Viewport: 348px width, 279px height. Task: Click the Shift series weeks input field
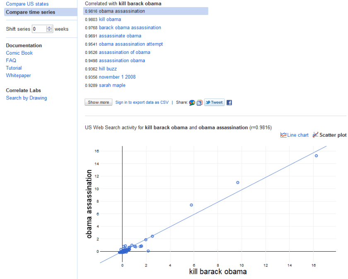pos(39,29)
